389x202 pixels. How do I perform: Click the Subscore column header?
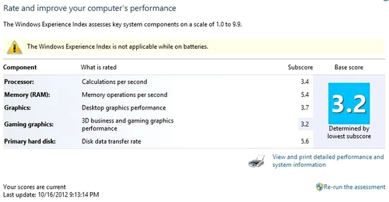pyautogui.click(x=300, y=67)
